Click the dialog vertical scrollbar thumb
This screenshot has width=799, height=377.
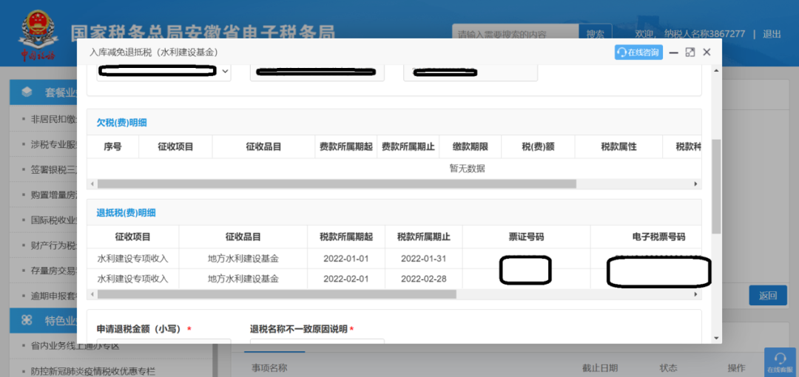pos(716,186)
